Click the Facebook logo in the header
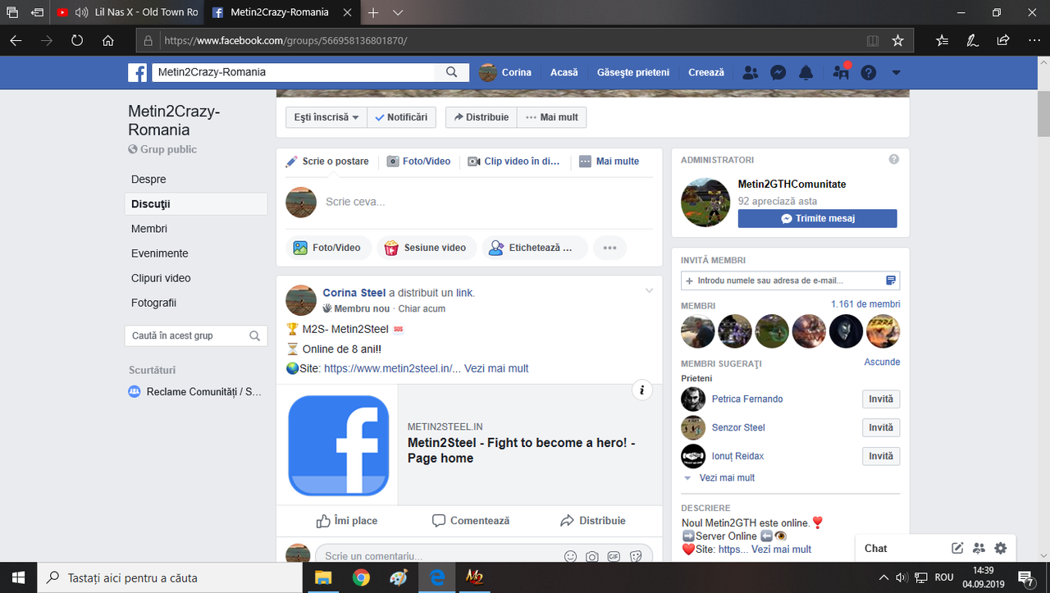 pos(137,72)
